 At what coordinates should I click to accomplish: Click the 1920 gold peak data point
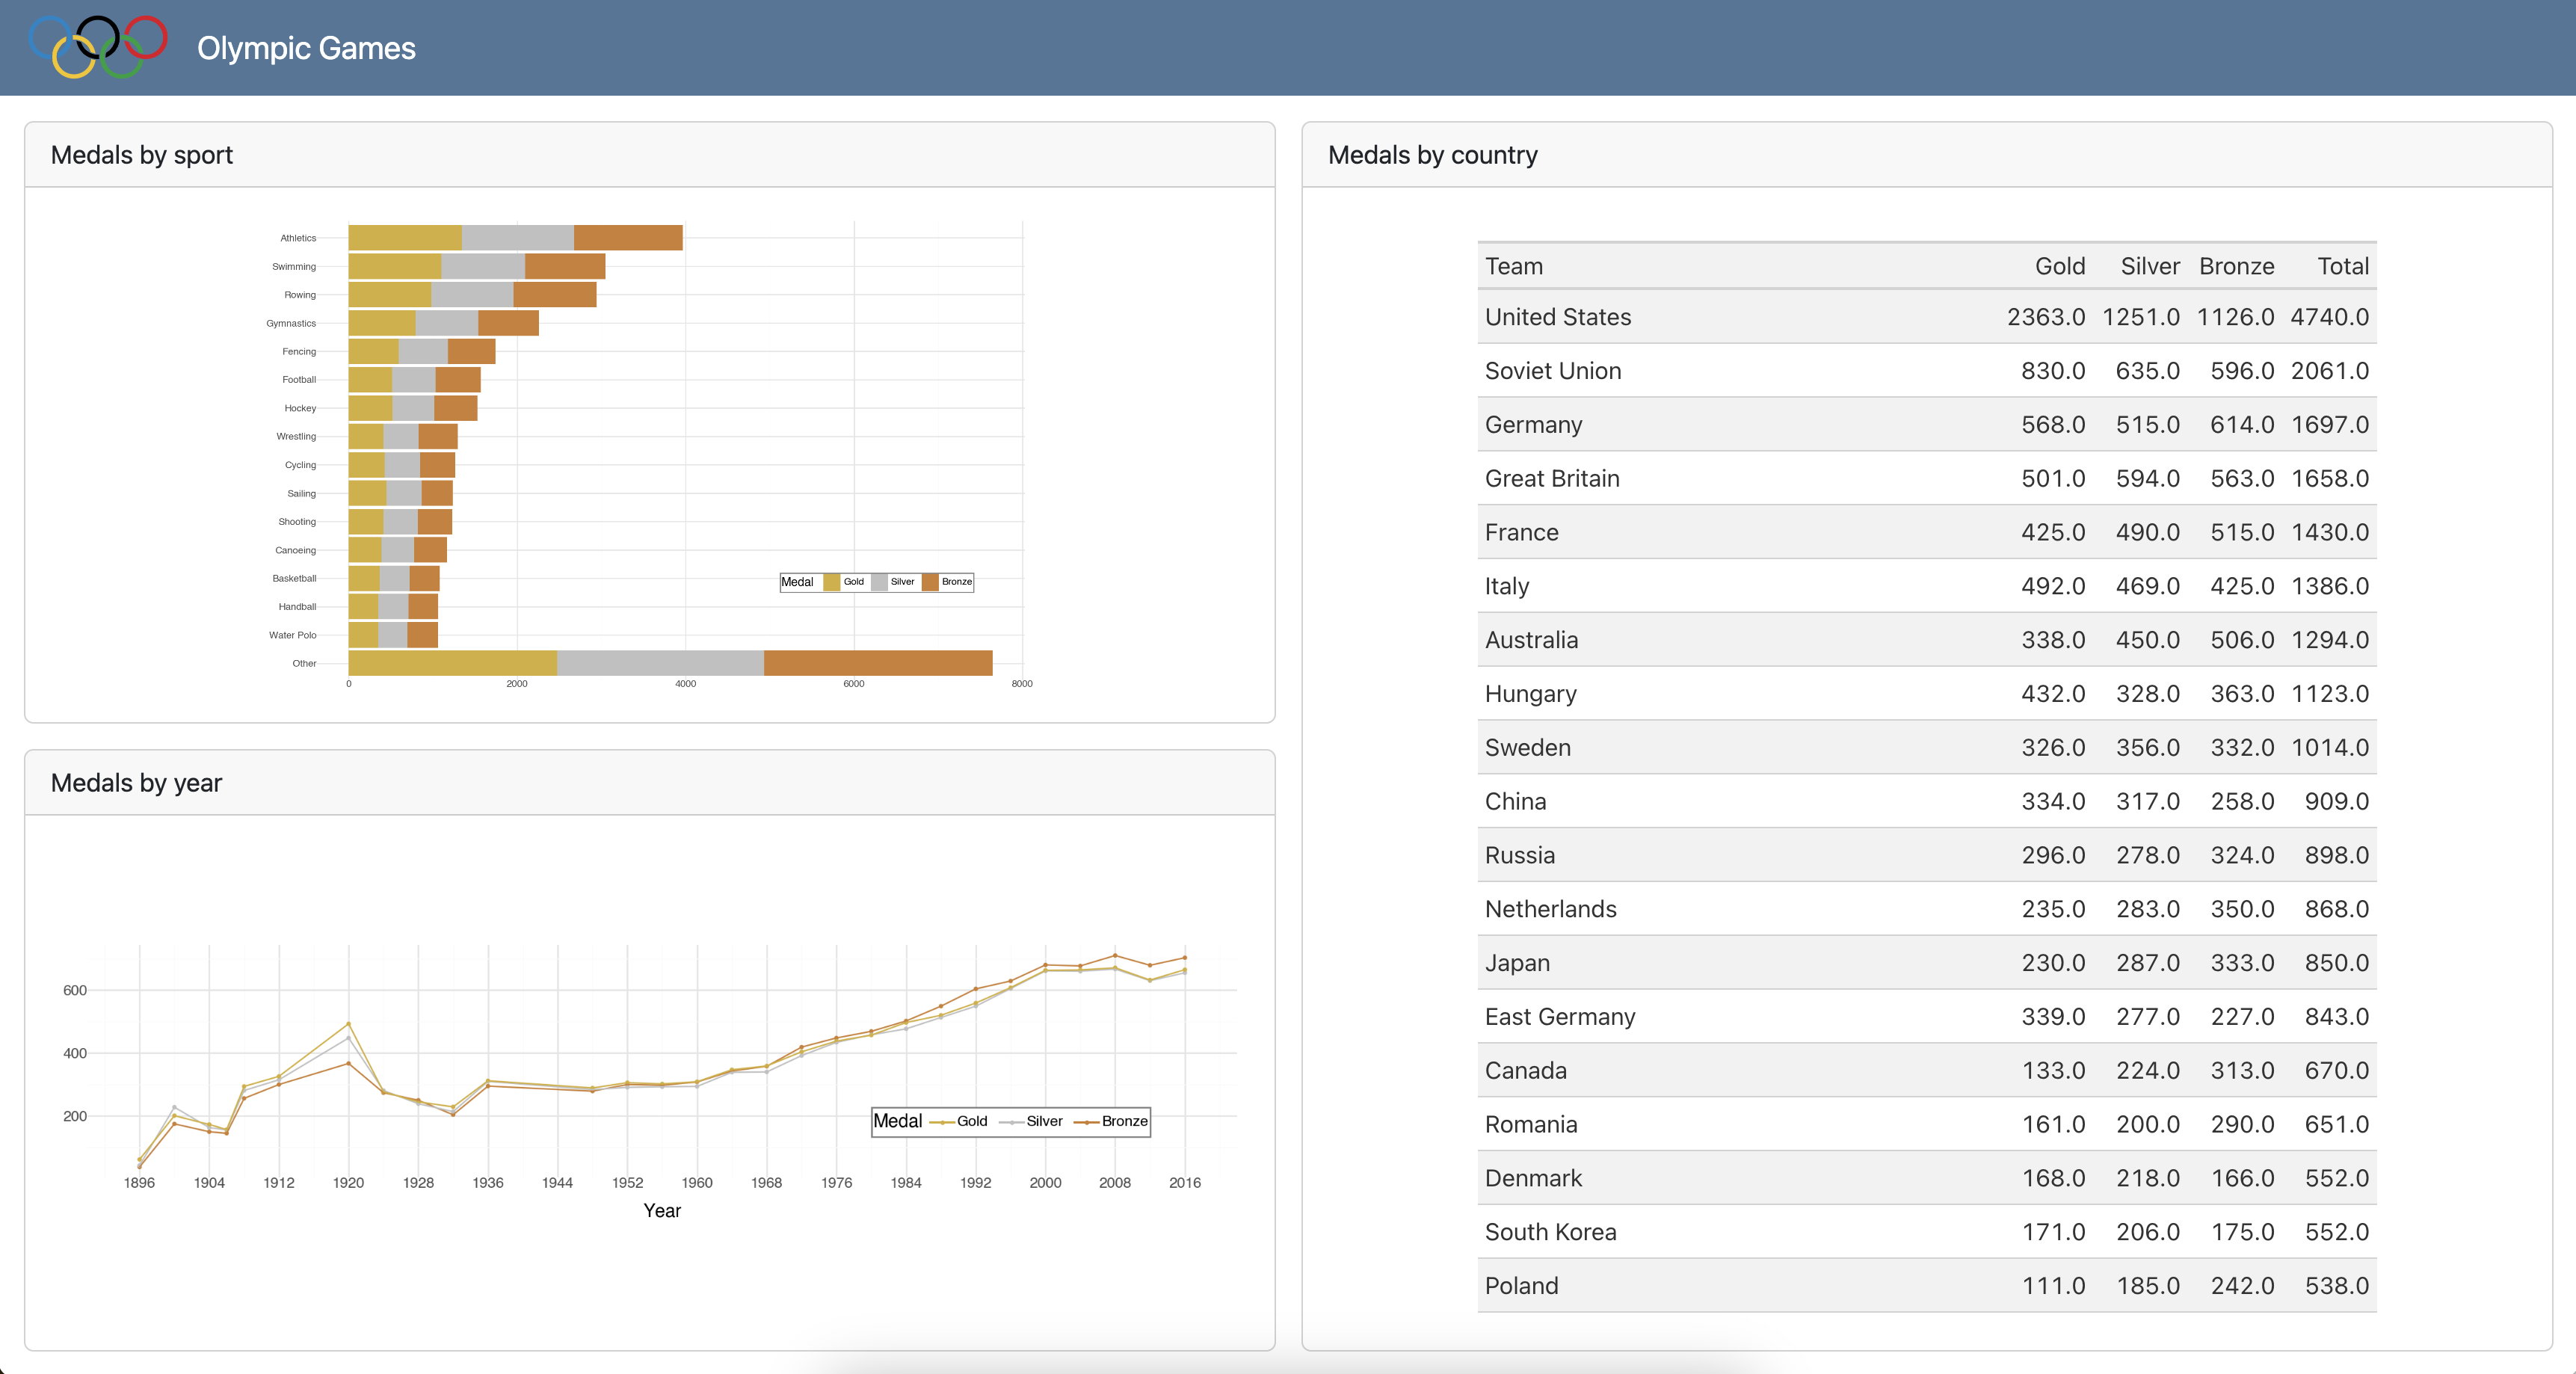pos(348,1023)
